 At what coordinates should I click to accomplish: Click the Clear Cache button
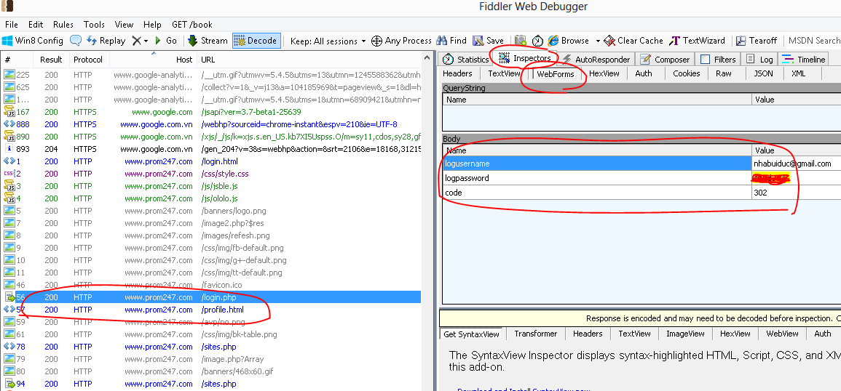pos(633,41)
